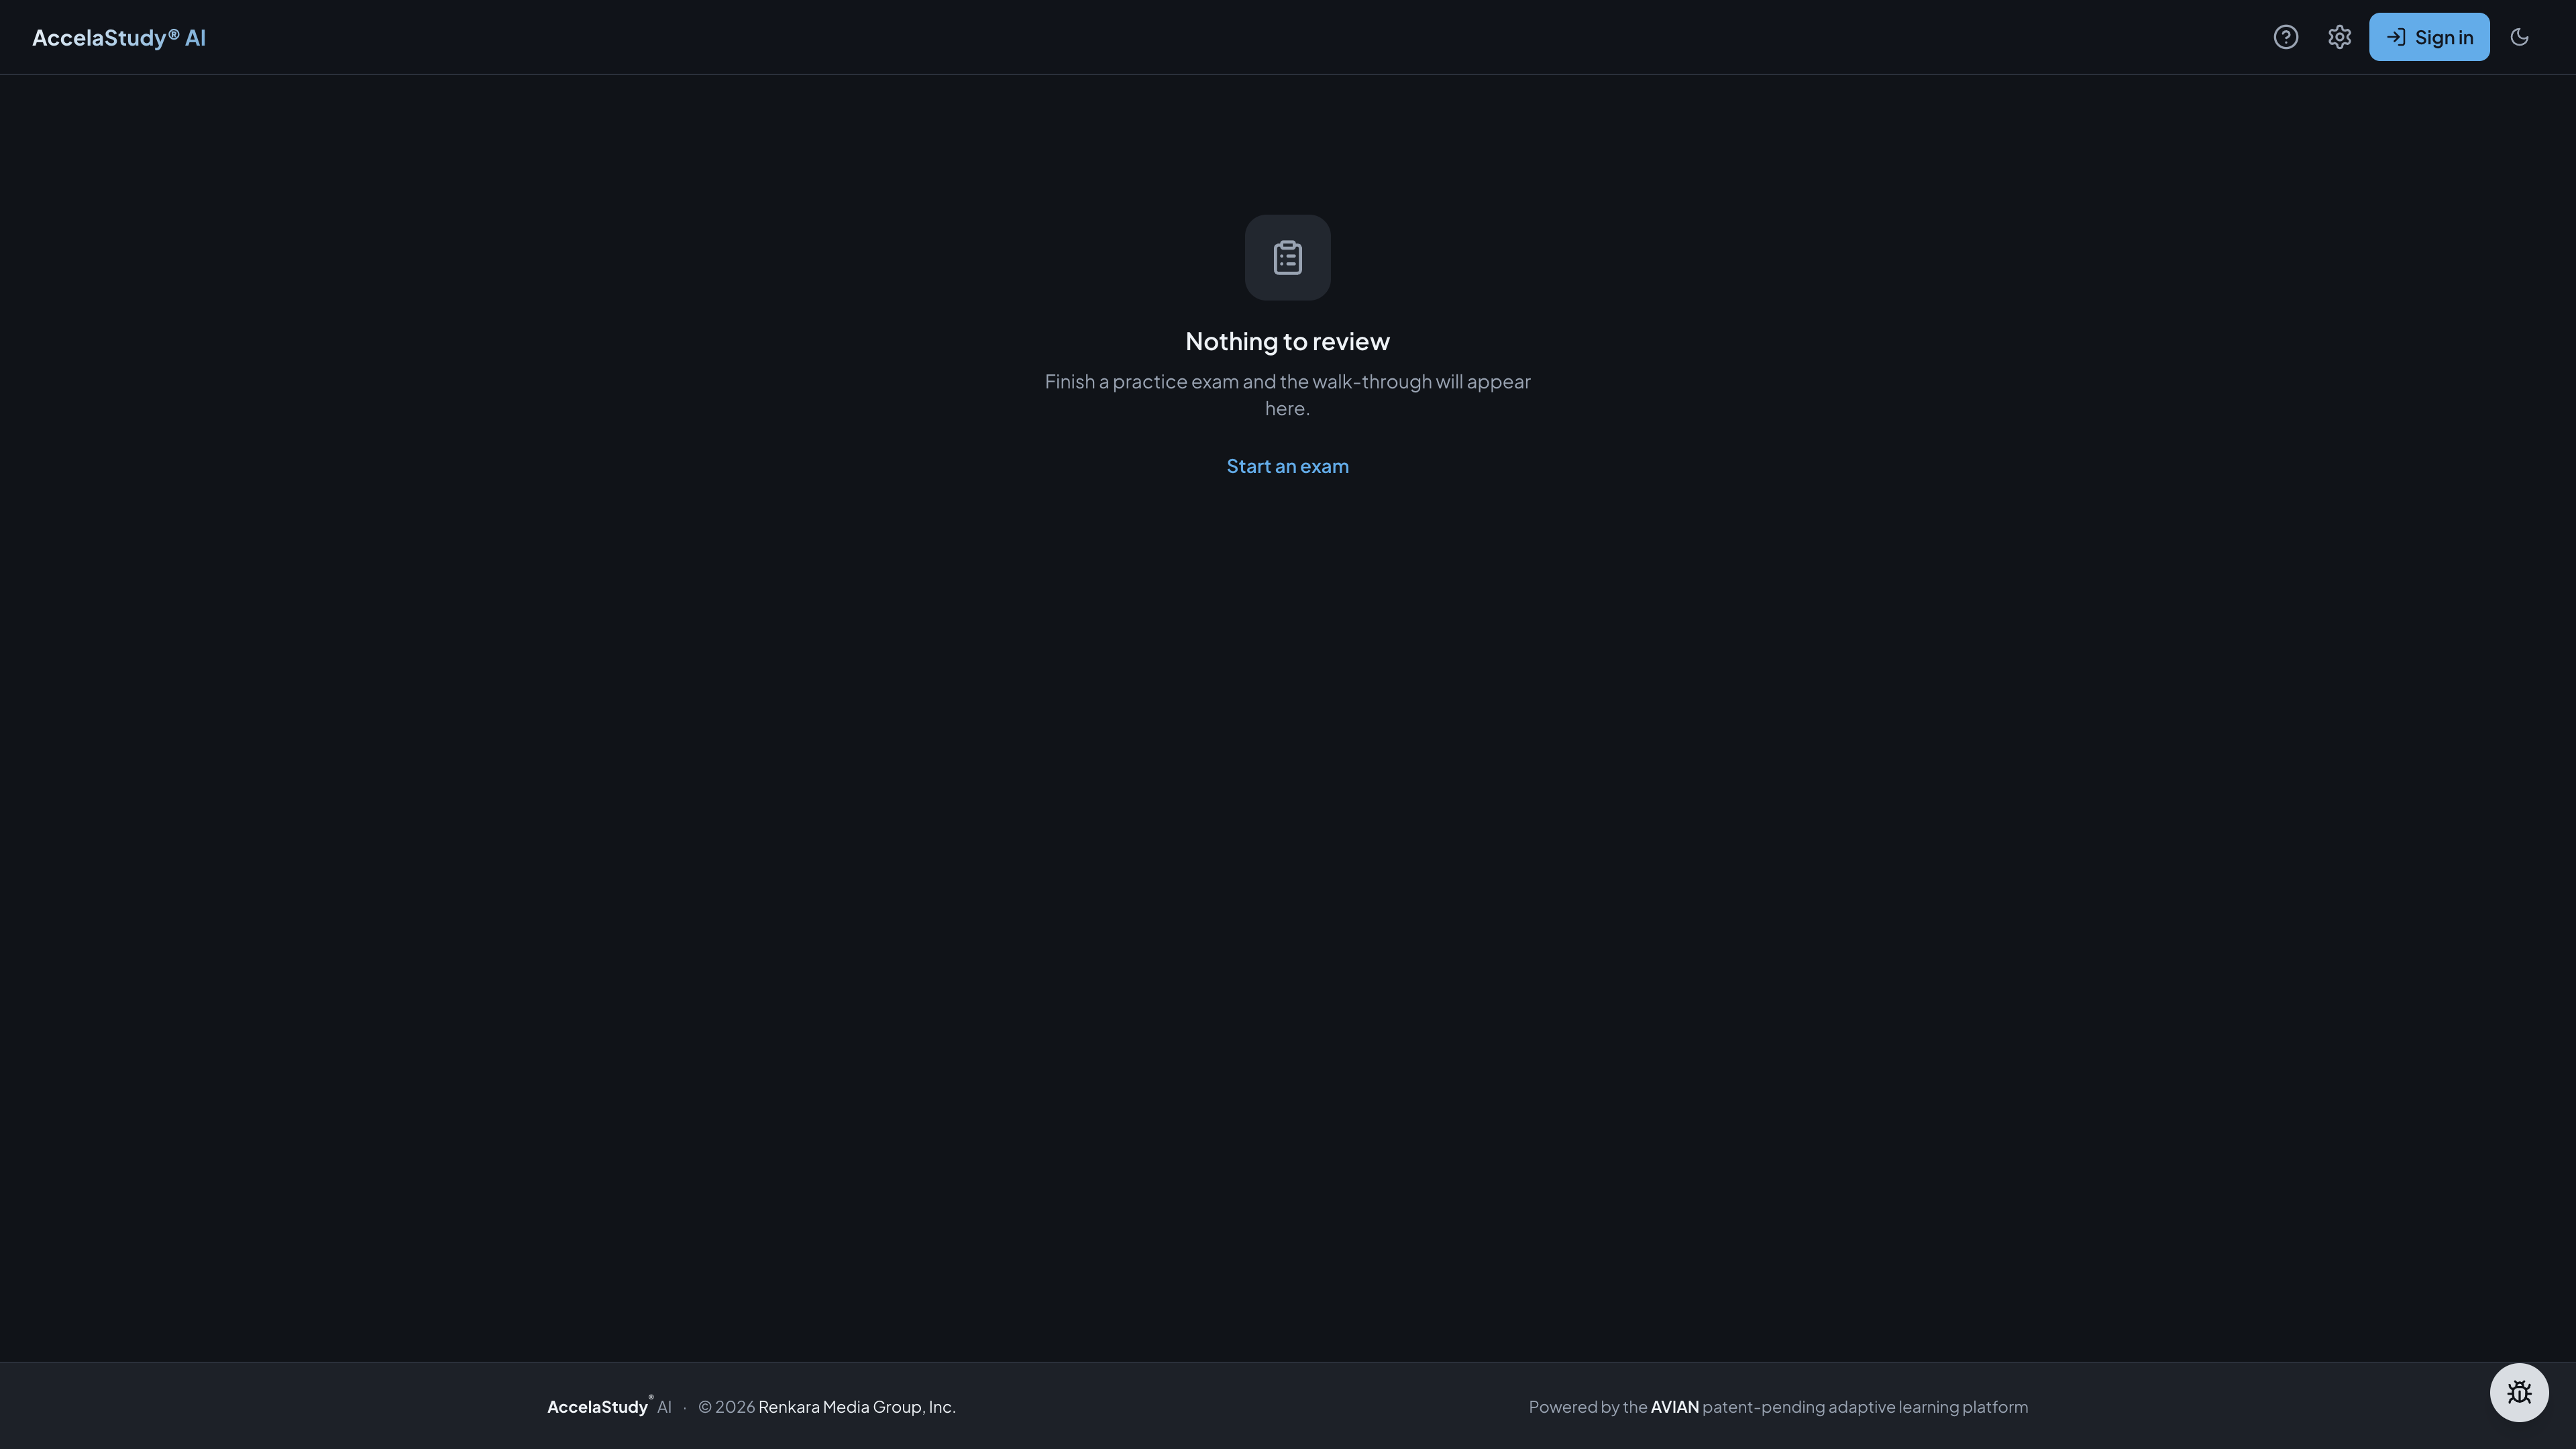Viewport: 2576px width, 1449px height.
Task: Click the bug report floating icon
Action: tap(2519, 1392)
